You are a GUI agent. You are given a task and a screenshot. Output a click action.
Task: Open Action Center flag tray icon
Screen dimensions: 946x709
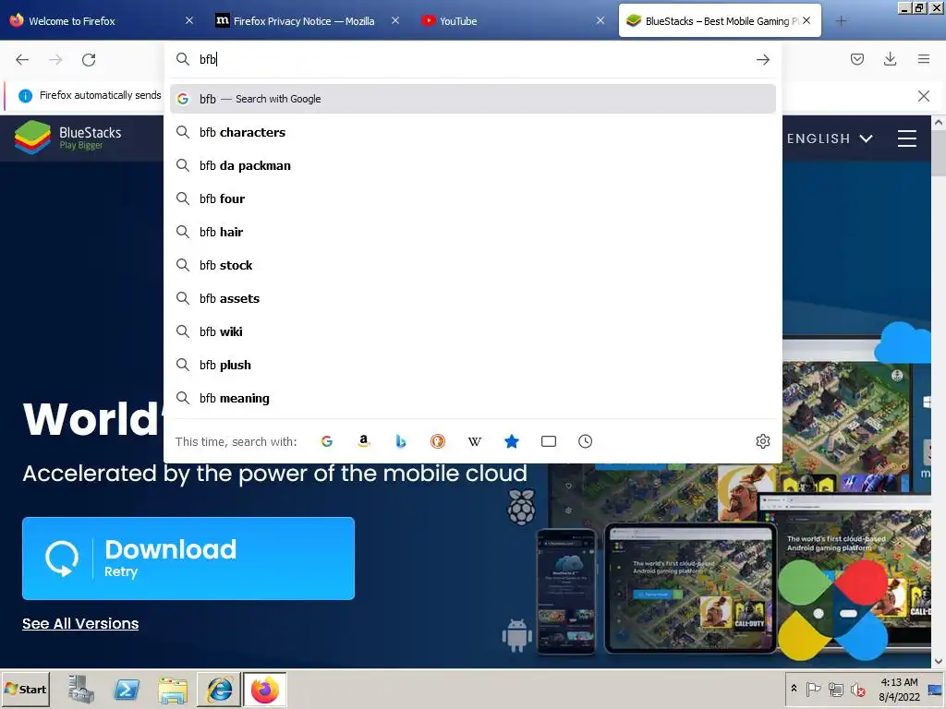[813, 689]
